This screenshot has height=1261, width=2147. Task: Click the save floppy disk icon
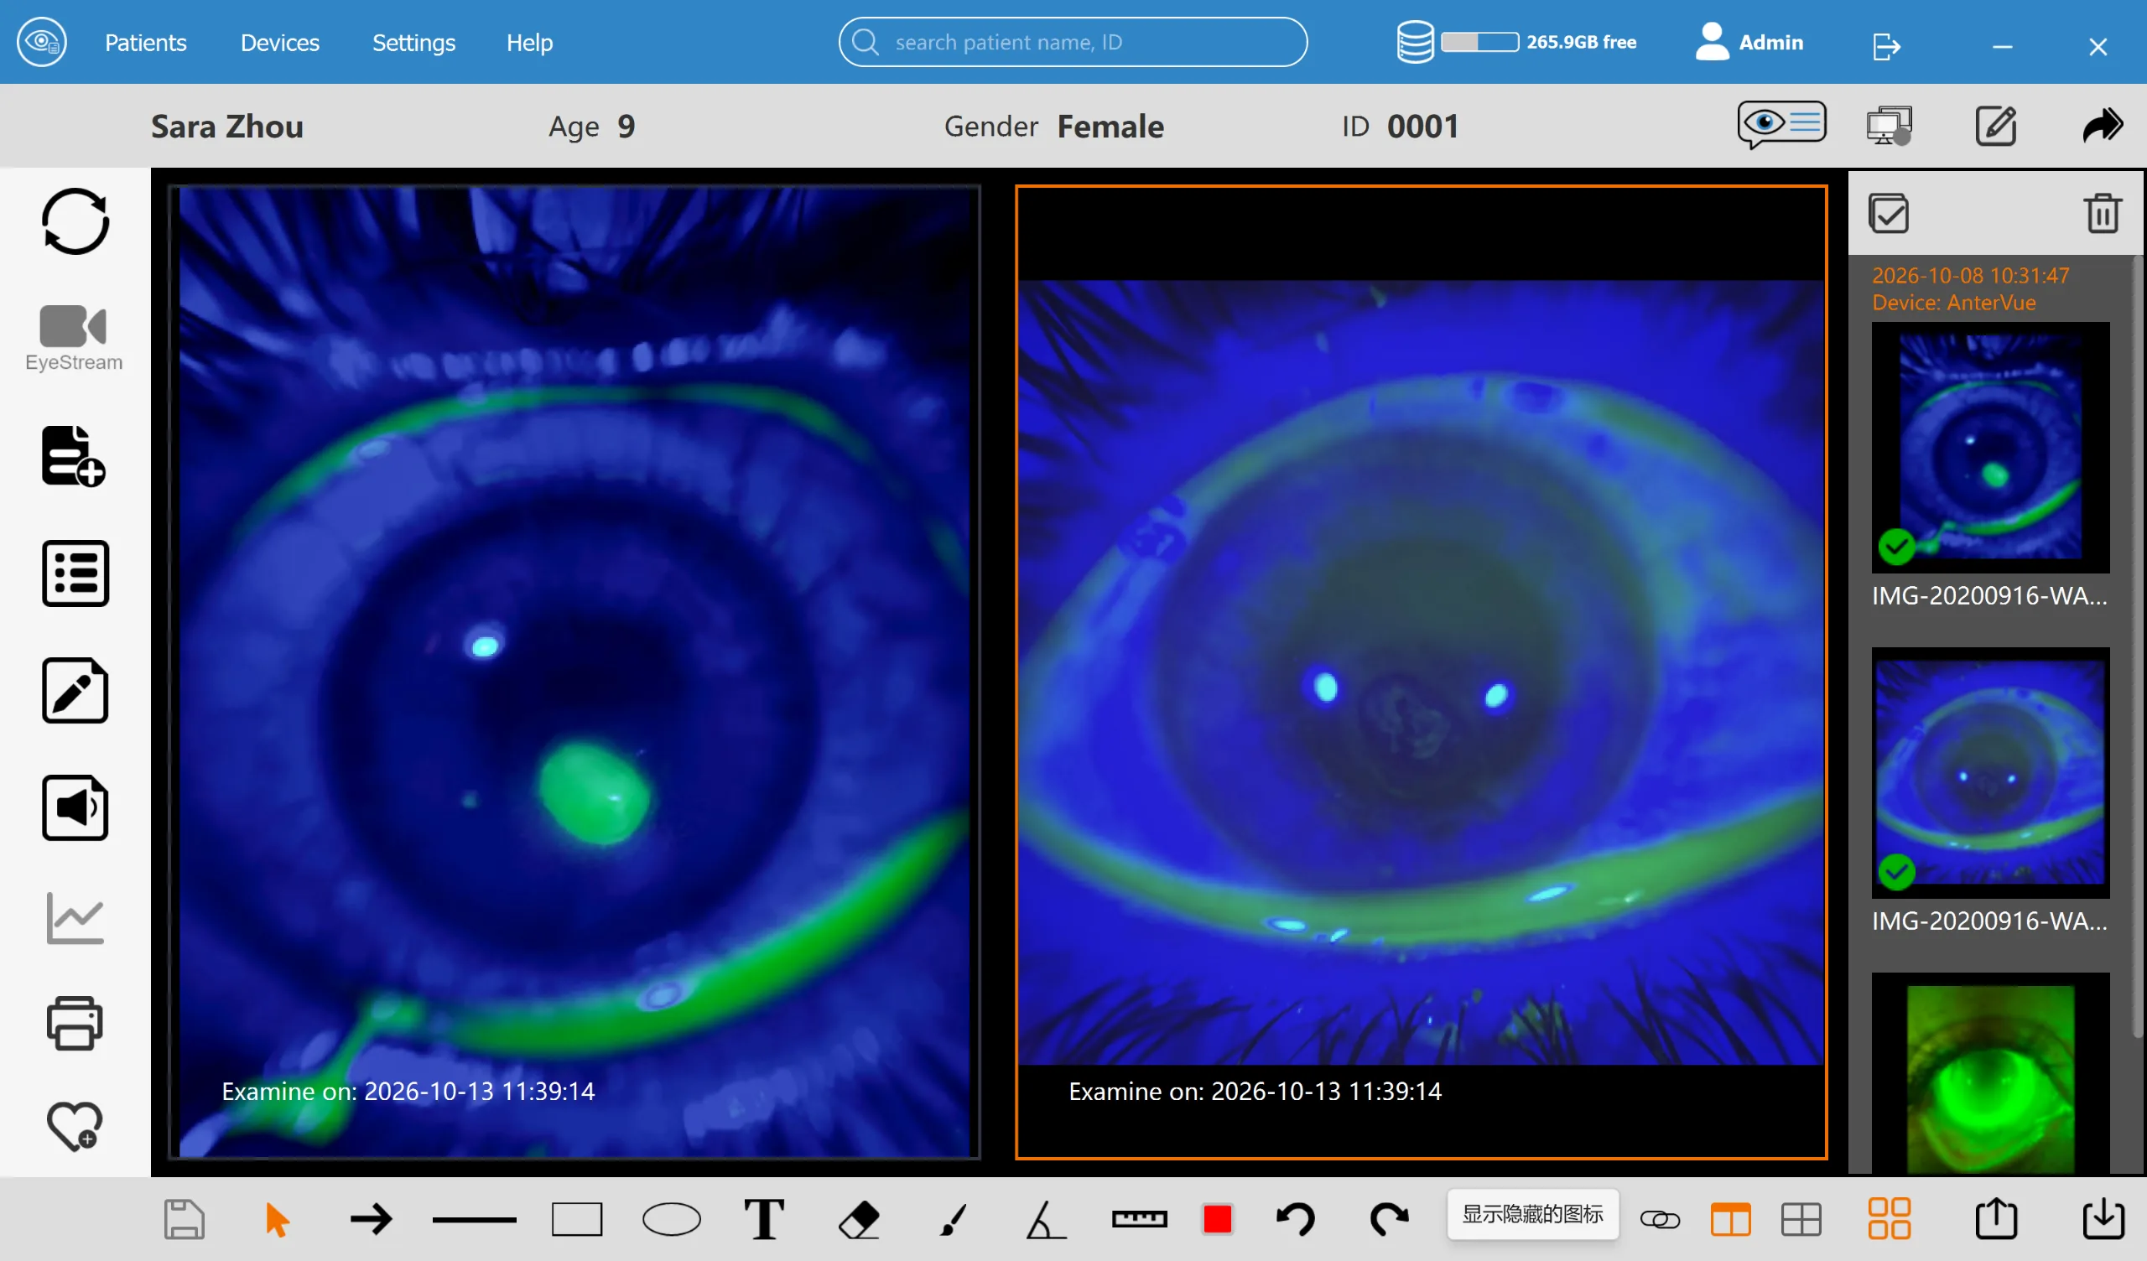pyautogui.click(x=184, y=1219)
